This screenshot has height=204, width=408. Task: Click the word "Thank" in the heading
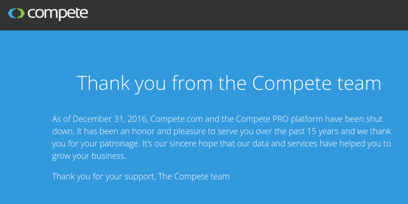click(103, 83)
